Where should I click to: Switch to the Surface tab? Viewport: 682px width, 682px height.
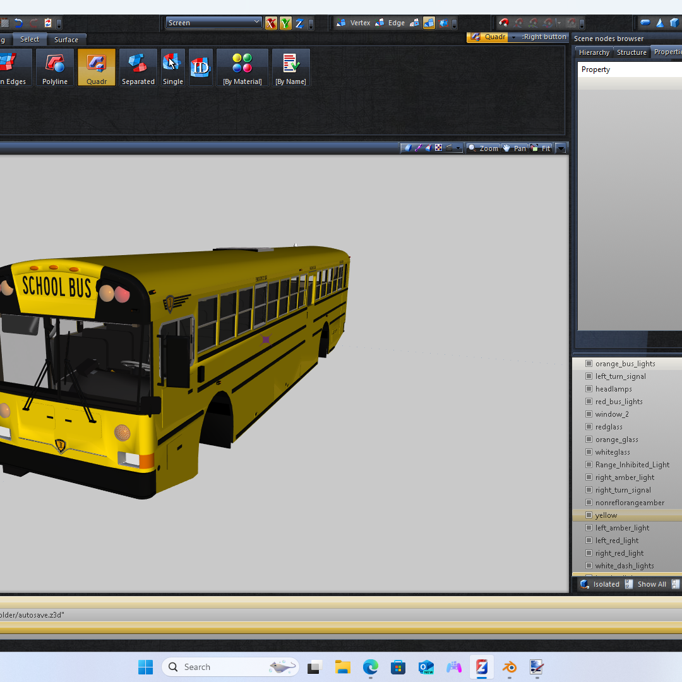(66, 40)
